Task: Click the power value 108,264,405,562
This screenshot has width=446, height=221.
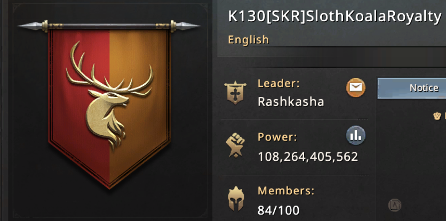Action: click(308, 157)
